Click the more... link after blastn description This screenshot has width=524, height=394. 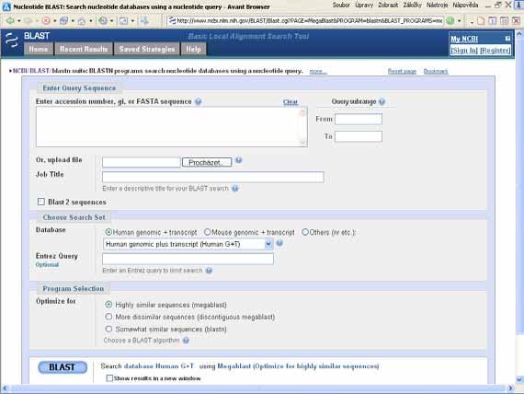pos(318,71)
